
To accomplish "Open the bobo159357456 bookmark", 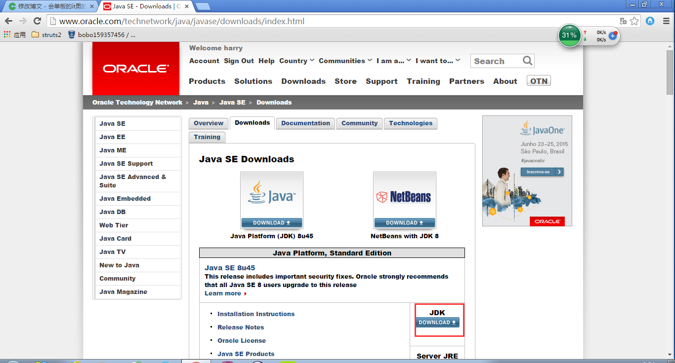I will coord(101,35).
